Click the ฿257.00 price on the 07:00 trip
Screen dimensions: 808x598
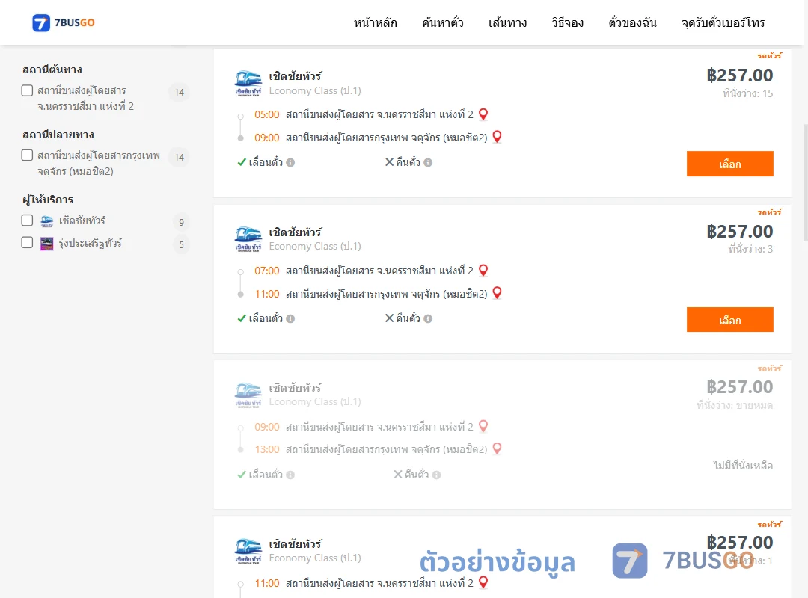(x=740, y=232)
